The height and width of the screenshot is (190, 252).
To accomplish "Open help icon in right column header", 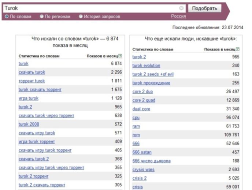I will click(x=238, y=49).
